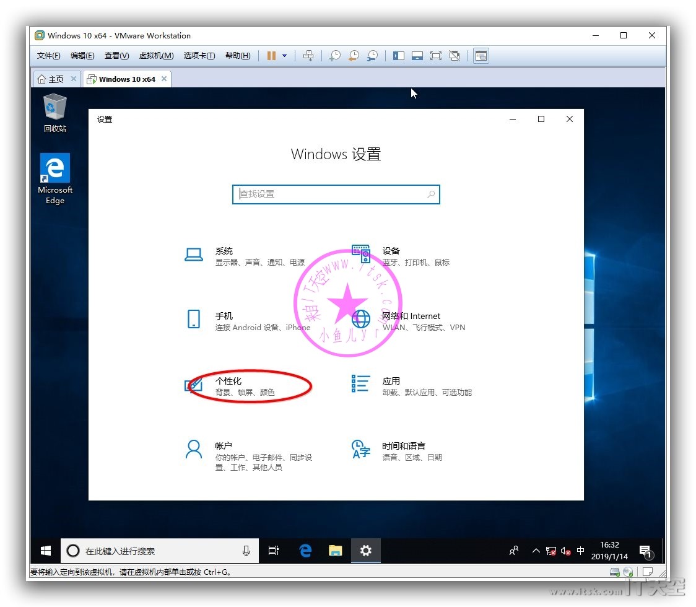Click the person icon for 帐户

[x=194, y=450]
